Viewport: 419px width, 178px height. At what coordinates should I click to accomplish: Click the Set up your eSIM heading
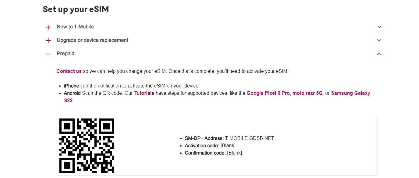[76, 9]
